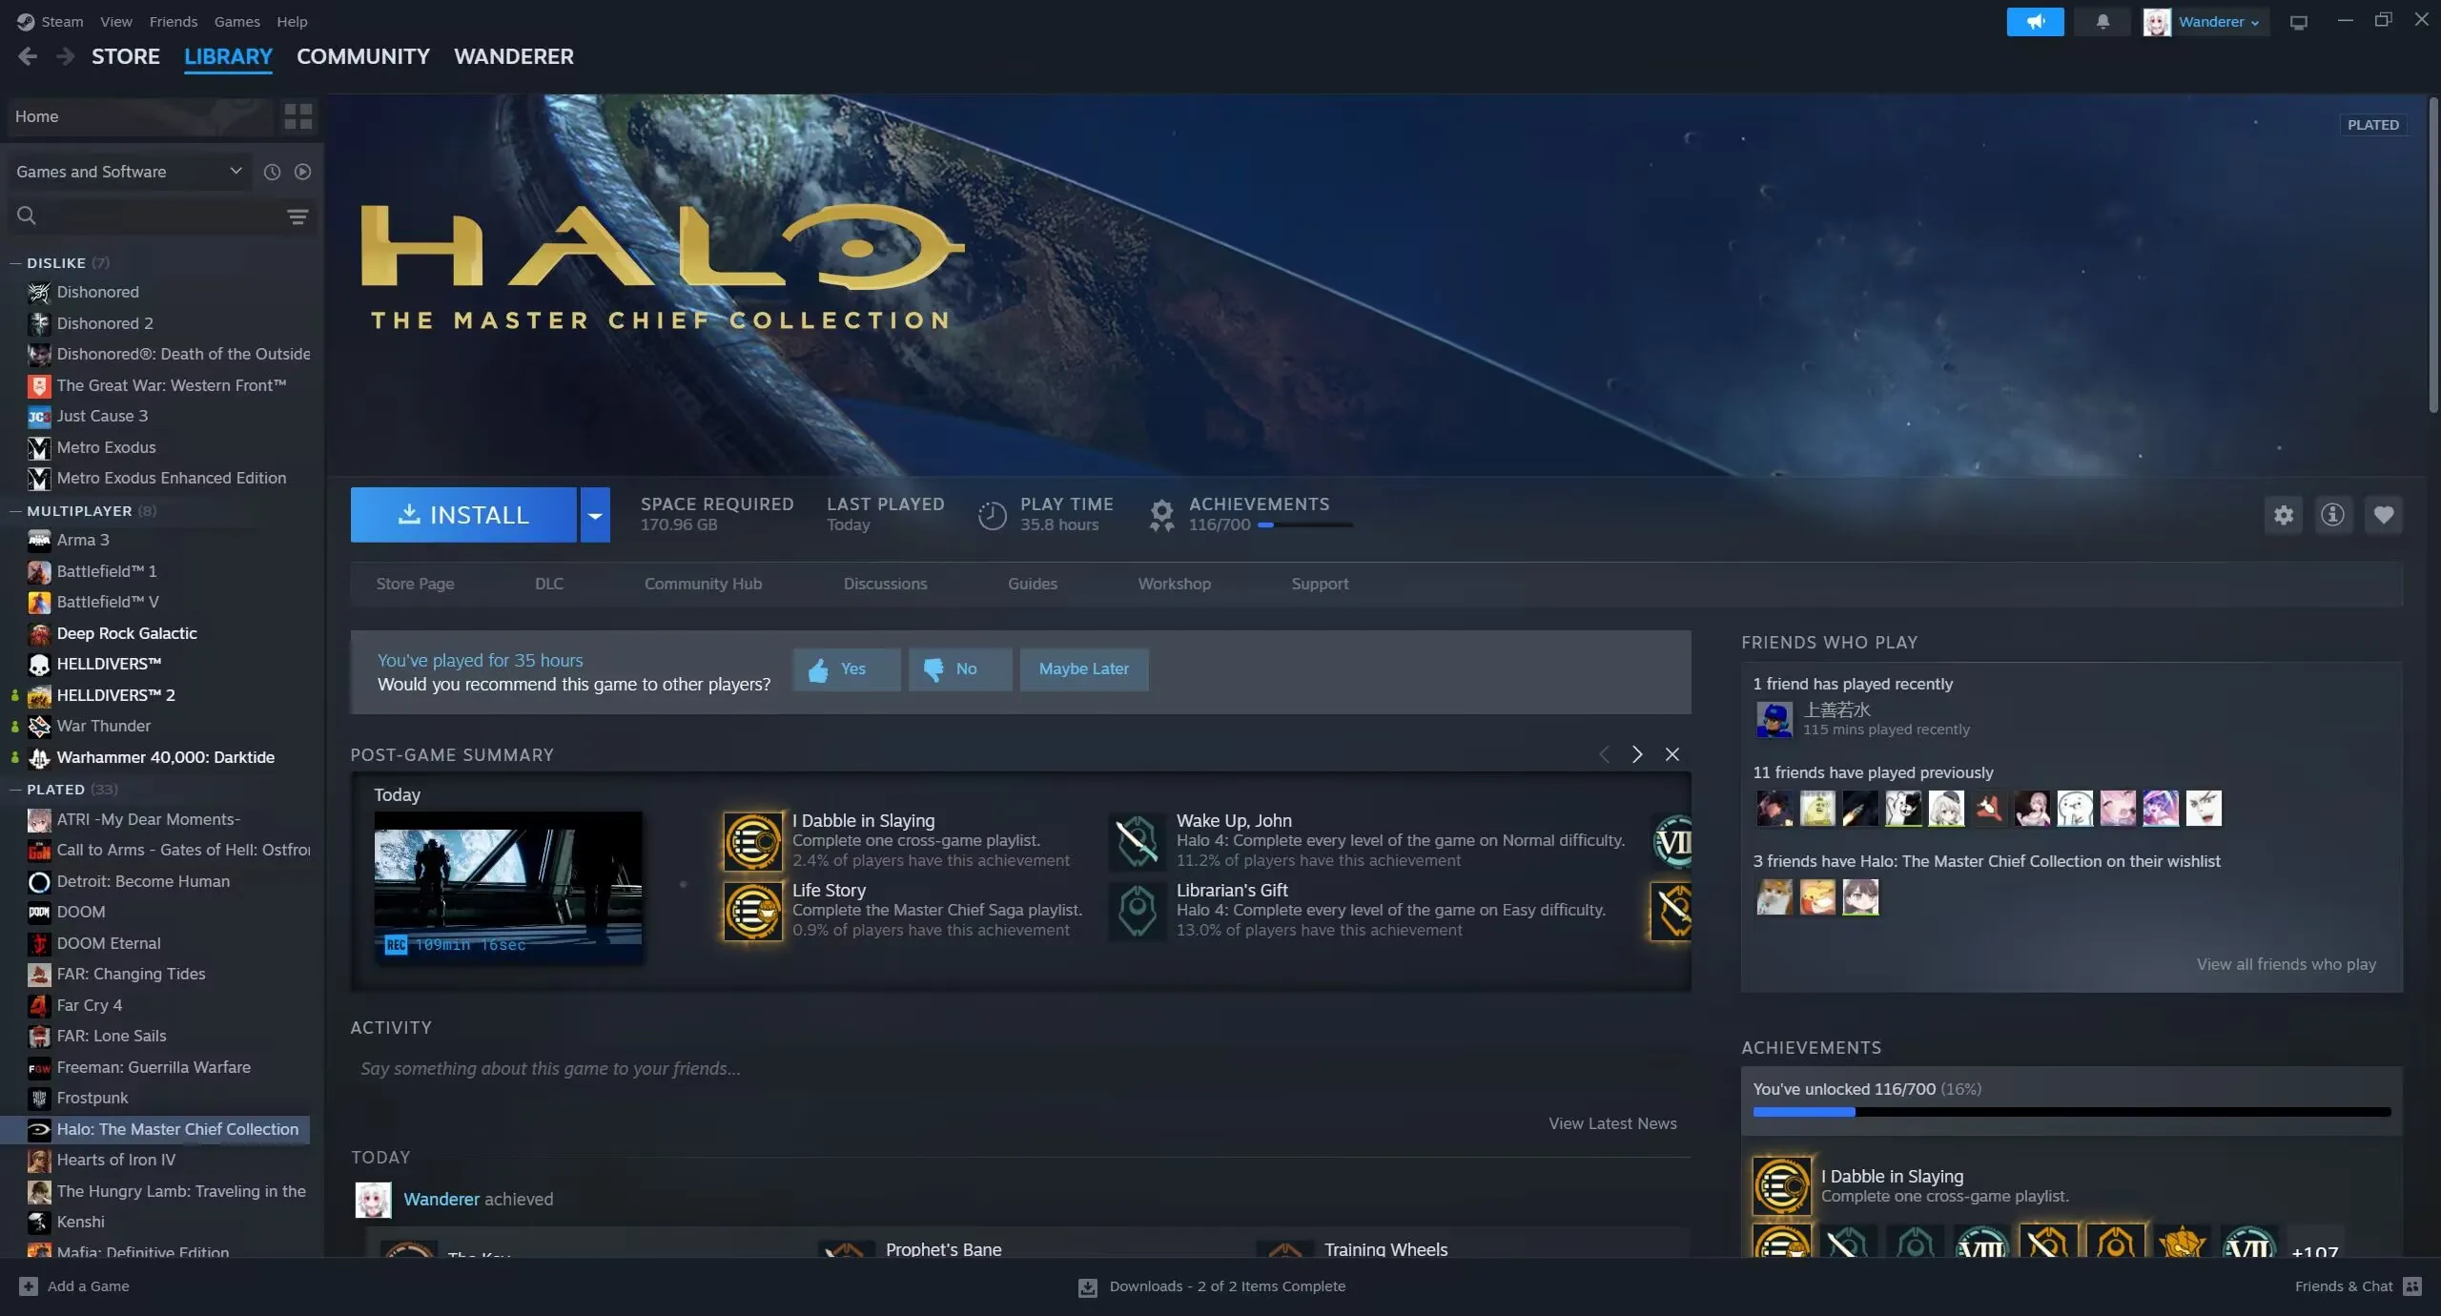Open View all friends who play
The width and height of the screenshot is (2441, 1316).
pos(2286,964)
